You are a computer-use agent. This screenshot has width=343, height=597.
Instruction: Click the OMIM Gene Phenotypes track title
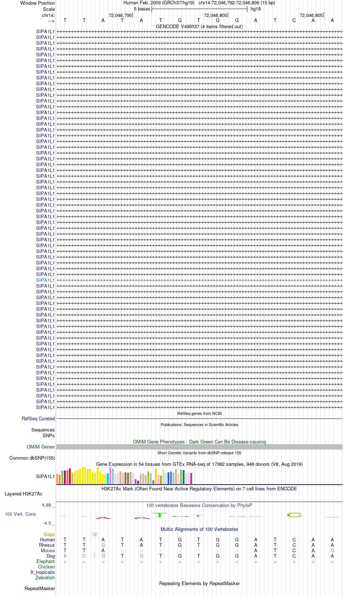pyautogui.click(x=199, y=442)
